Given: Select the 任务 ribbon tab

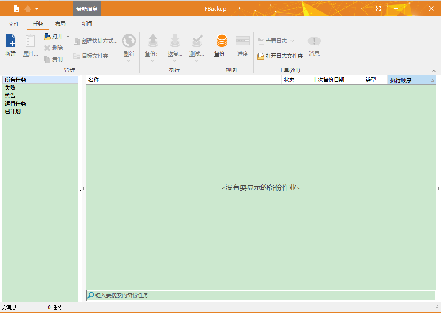Looking at the screenshot, I should [38, 24].
